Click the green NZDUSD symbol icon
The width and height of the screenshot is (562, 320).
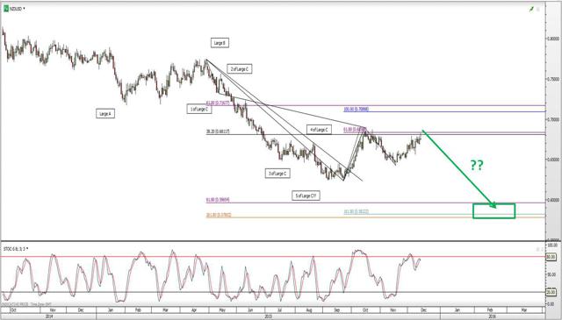(x=6, y=9)
